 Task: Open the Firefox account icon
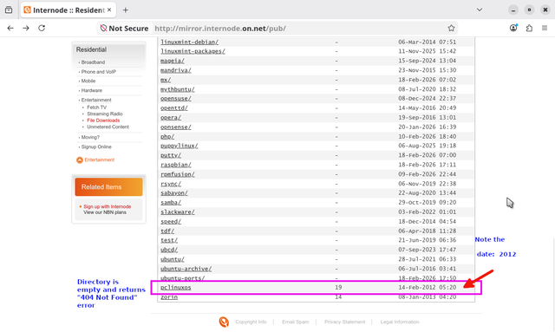tap(513, 28)
